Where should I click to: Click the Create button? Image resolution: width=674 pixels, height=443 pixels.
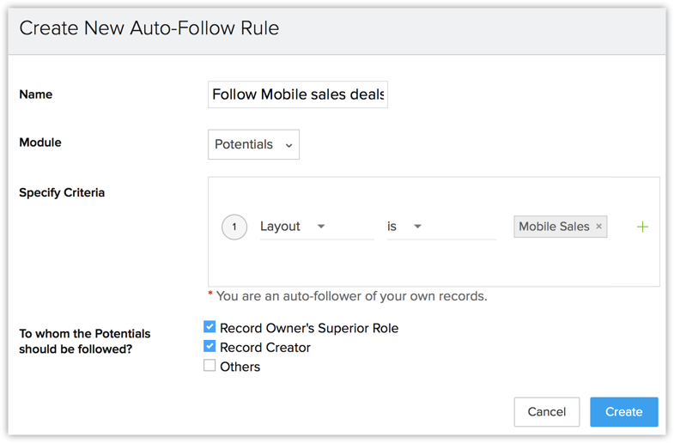coord(623,412)
